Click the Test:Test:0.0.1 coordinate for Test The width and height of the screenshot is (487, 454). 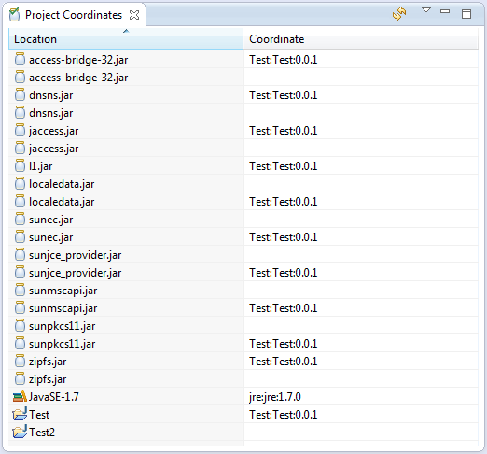tap(284, 415)
